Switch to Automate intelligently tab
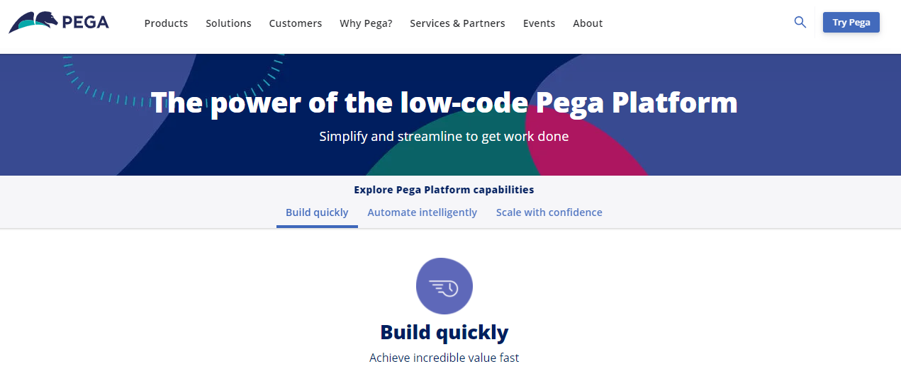Viewport: 901px width, 381px height. (x=422, y=212)
